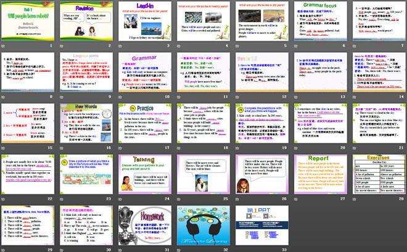The width and height of the screenshot is (407, 252).
Task: Select slide 26 thumbnail
Action: click(262, 175)
